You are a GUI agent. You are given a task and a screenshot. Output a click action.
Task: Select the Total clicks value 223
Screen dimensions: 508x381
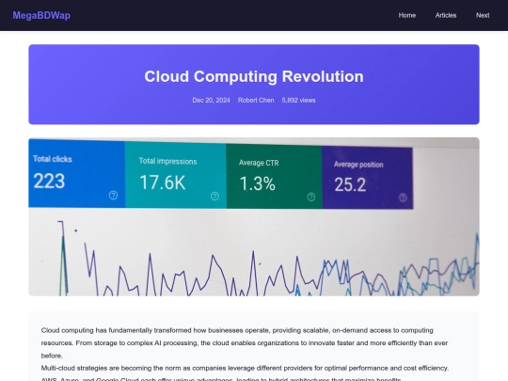(49, 181)
